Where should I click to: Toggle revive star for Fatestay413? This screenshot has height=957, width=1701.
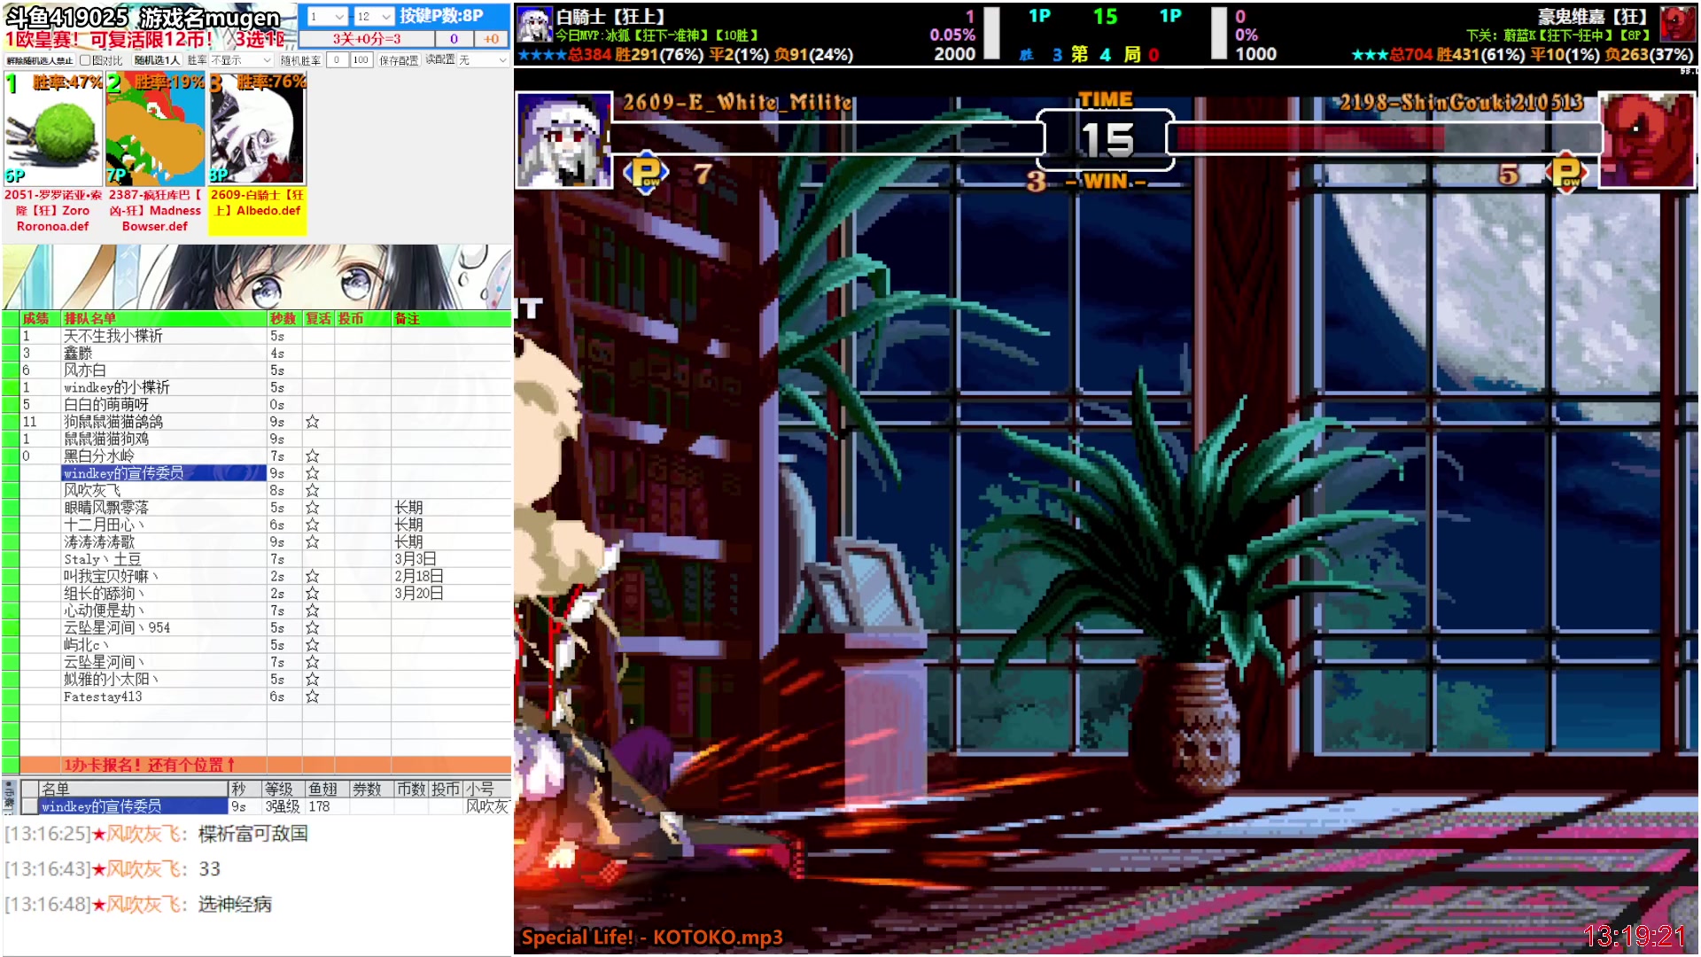pyautogui.click(x=312, y=696)
